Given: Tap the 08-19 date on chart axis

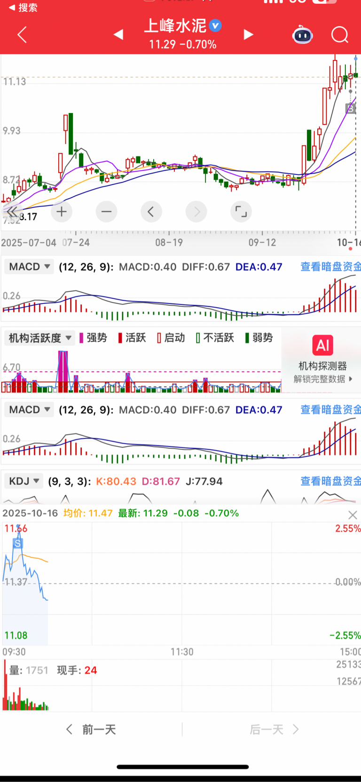Looking at the screenshot, I should (169, 242).
